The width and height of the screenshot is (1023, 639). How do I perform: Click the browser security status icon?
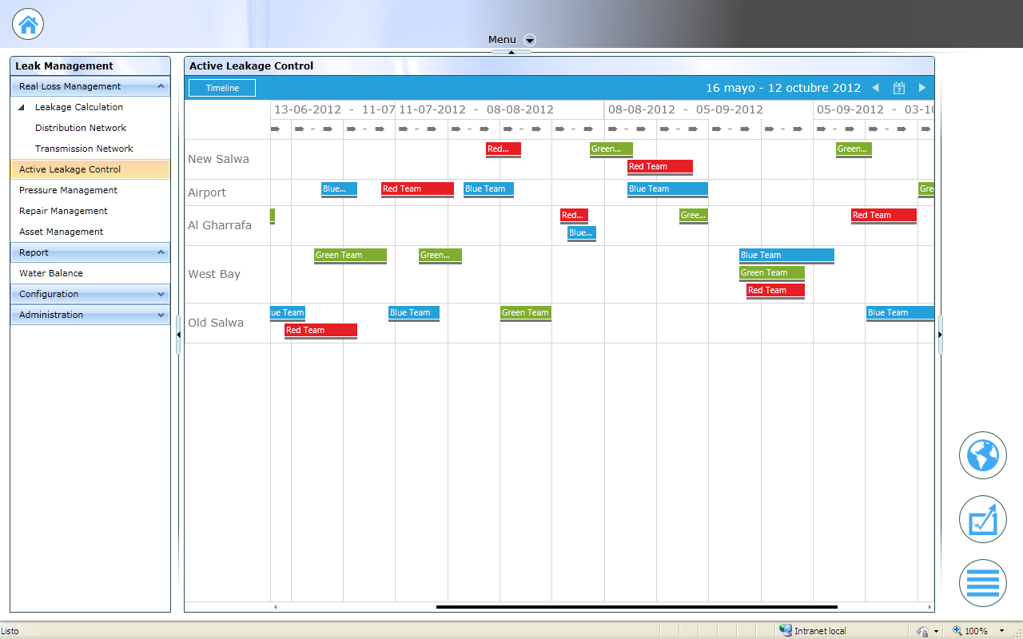point(922,631)
